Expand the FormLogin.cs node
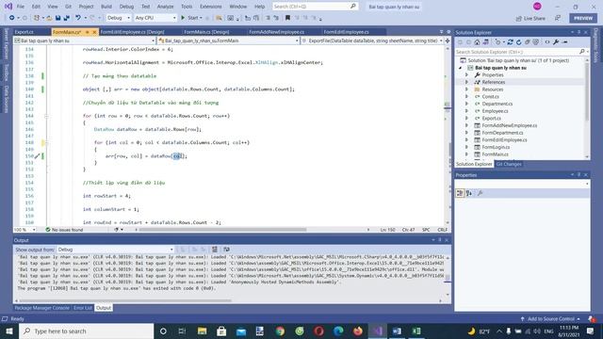The image size is (603, 339). point(467,147)
